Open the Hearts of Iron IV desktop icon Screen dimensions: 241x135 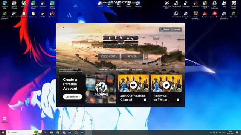pos(186,15)
